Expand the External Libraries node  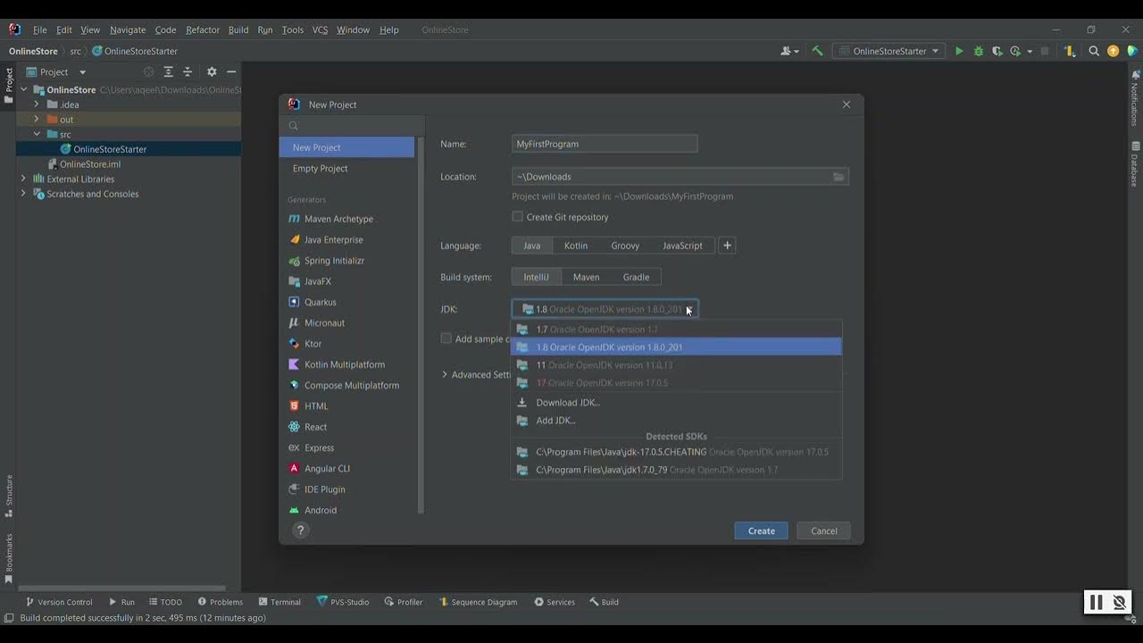pos(24,179)
